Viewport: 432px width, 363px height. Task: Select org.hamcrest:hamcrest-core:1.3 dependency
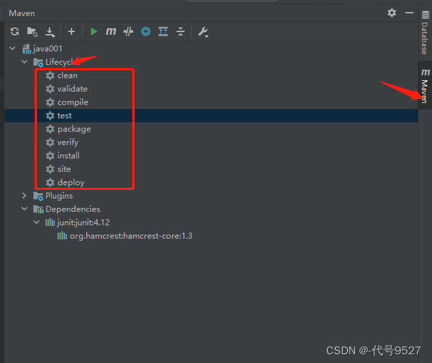point(125,236)
